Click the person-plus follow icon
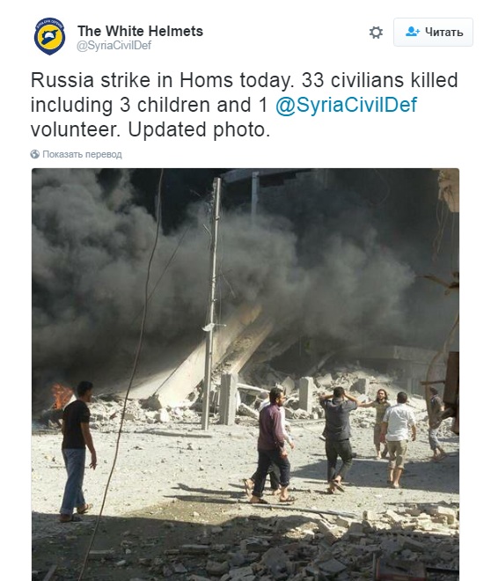Screen dimensions: 491x581 (413, 32)
